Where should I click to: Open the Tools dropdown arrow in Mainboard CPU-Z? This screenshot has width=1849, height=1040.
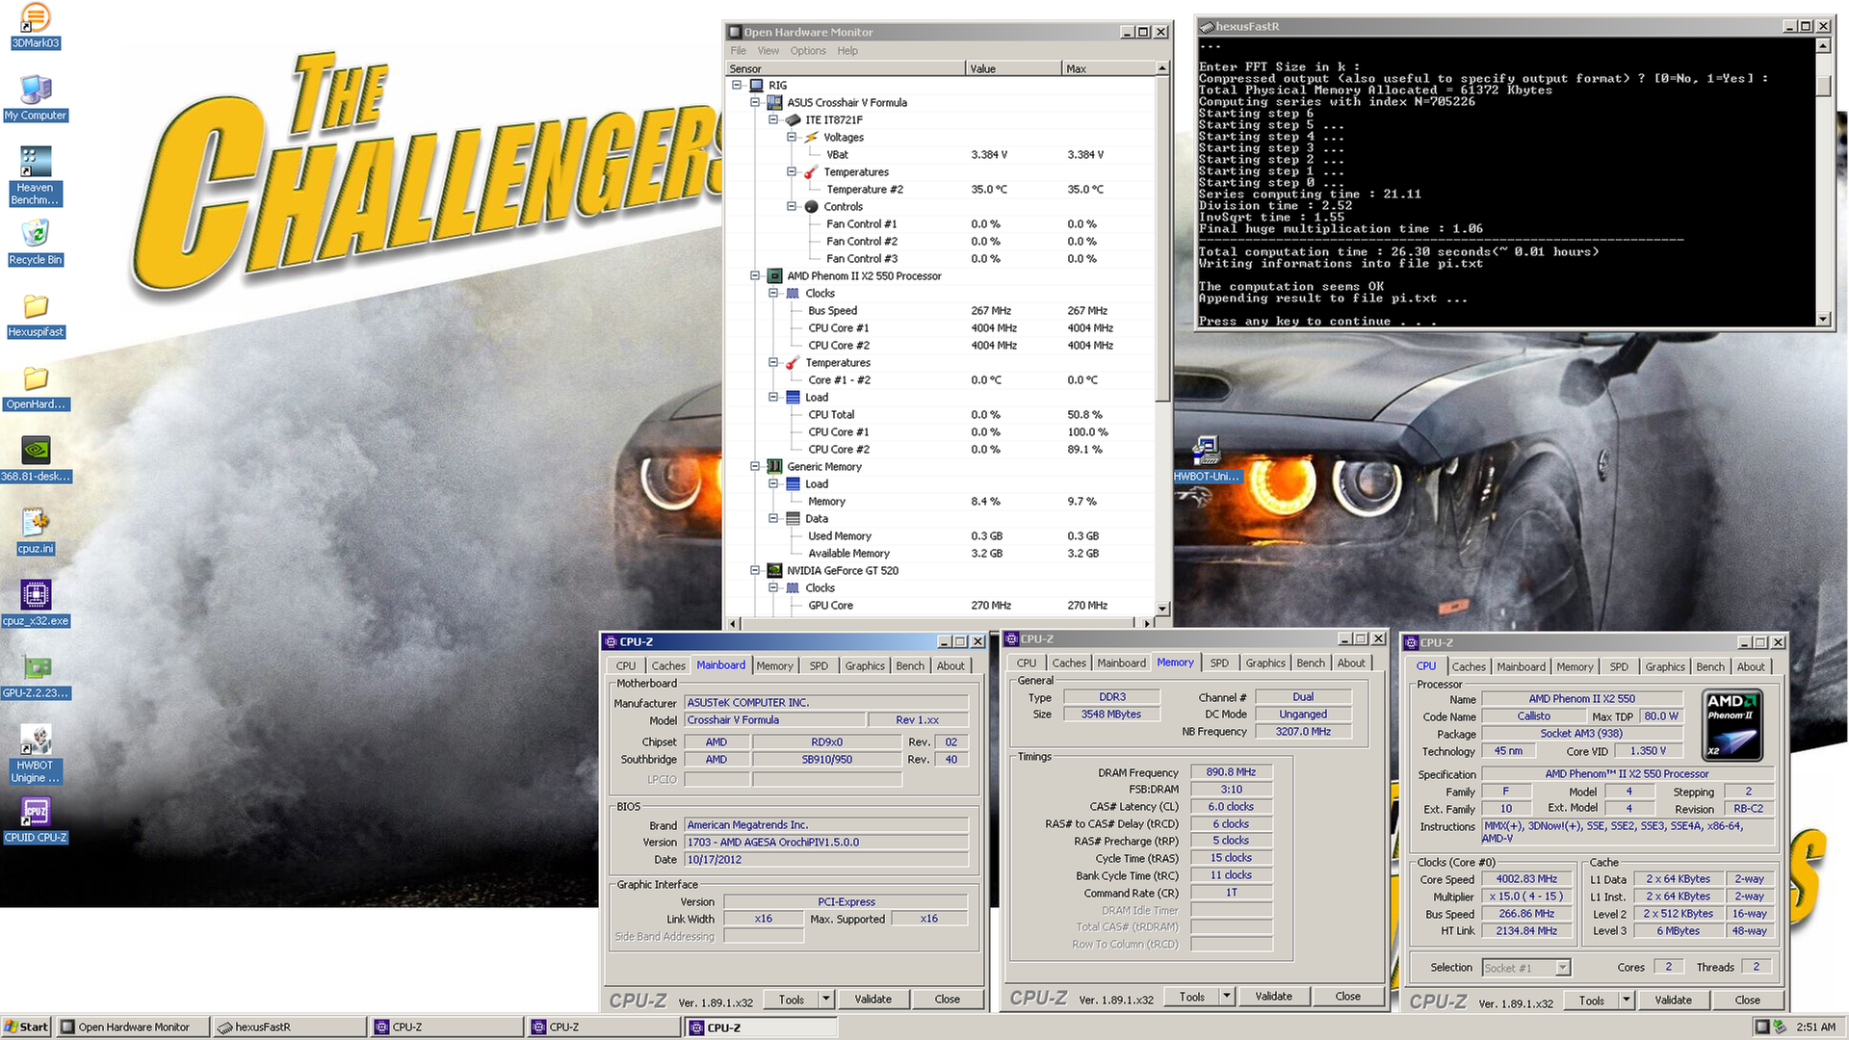[x=826, y=999]
